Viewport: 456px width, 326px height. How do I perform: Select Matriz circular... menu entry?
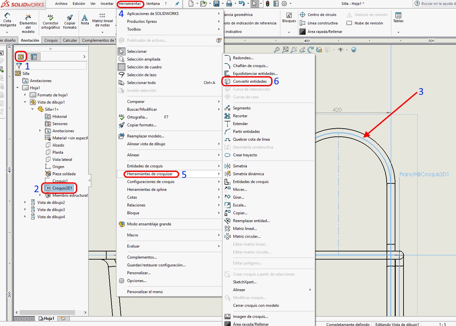(247, 236)
